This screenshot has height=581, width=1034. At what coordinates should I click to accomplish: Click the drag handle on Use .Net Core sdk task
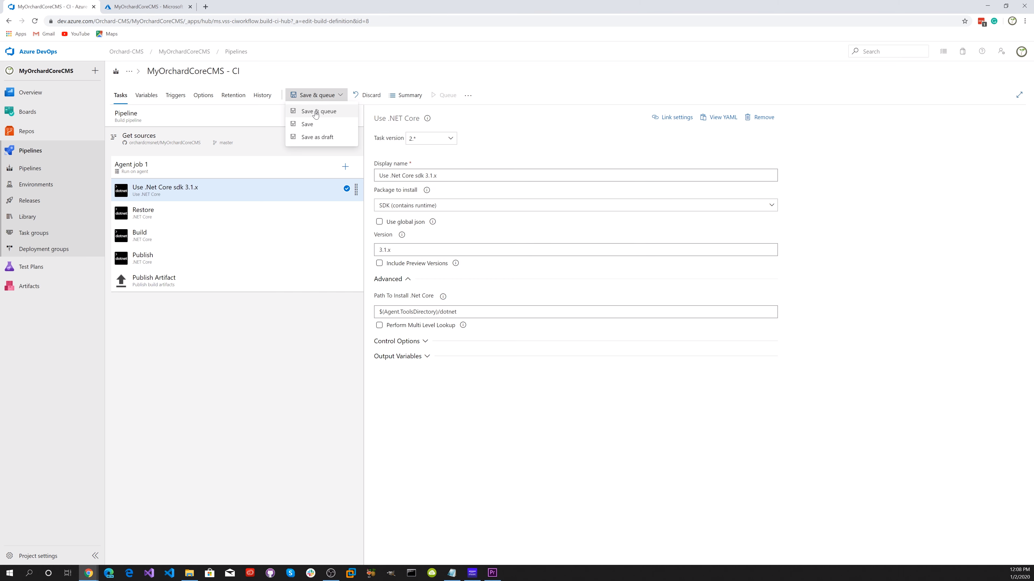click(x=356, y=189)
